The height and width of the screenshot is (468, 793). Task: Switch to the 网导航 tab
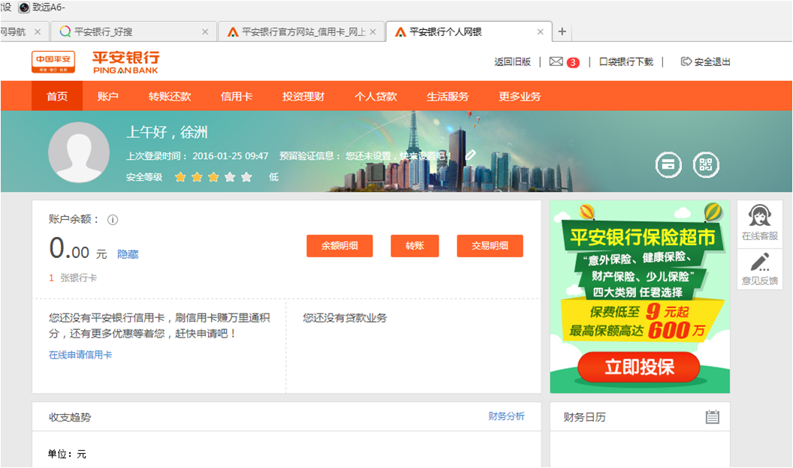point(24,31)
